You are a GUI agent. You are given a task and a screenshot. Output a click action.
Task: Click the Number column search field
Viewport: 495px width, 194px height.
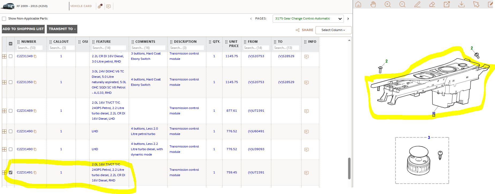click(29, 48)
